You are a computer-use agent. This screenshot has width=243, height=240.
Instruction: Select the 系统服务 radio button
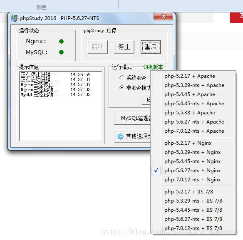(x=121, y=78)
